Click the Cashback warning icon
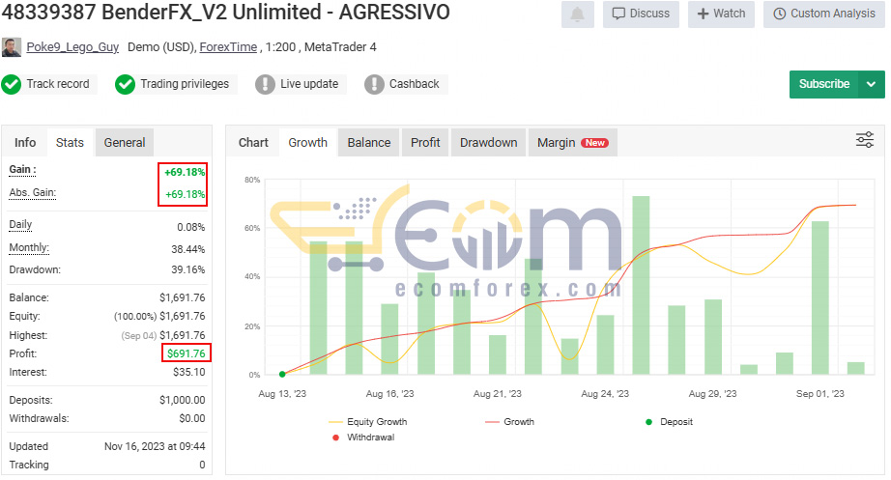Image resolution: width=891 pixels, height=480 pixels. [x=374, y=84]
